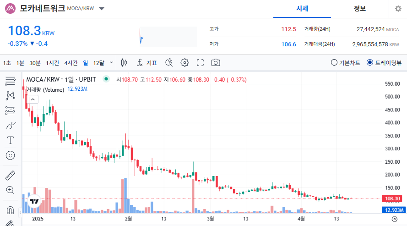Toggle the magnet mode tool

[10, 210]
